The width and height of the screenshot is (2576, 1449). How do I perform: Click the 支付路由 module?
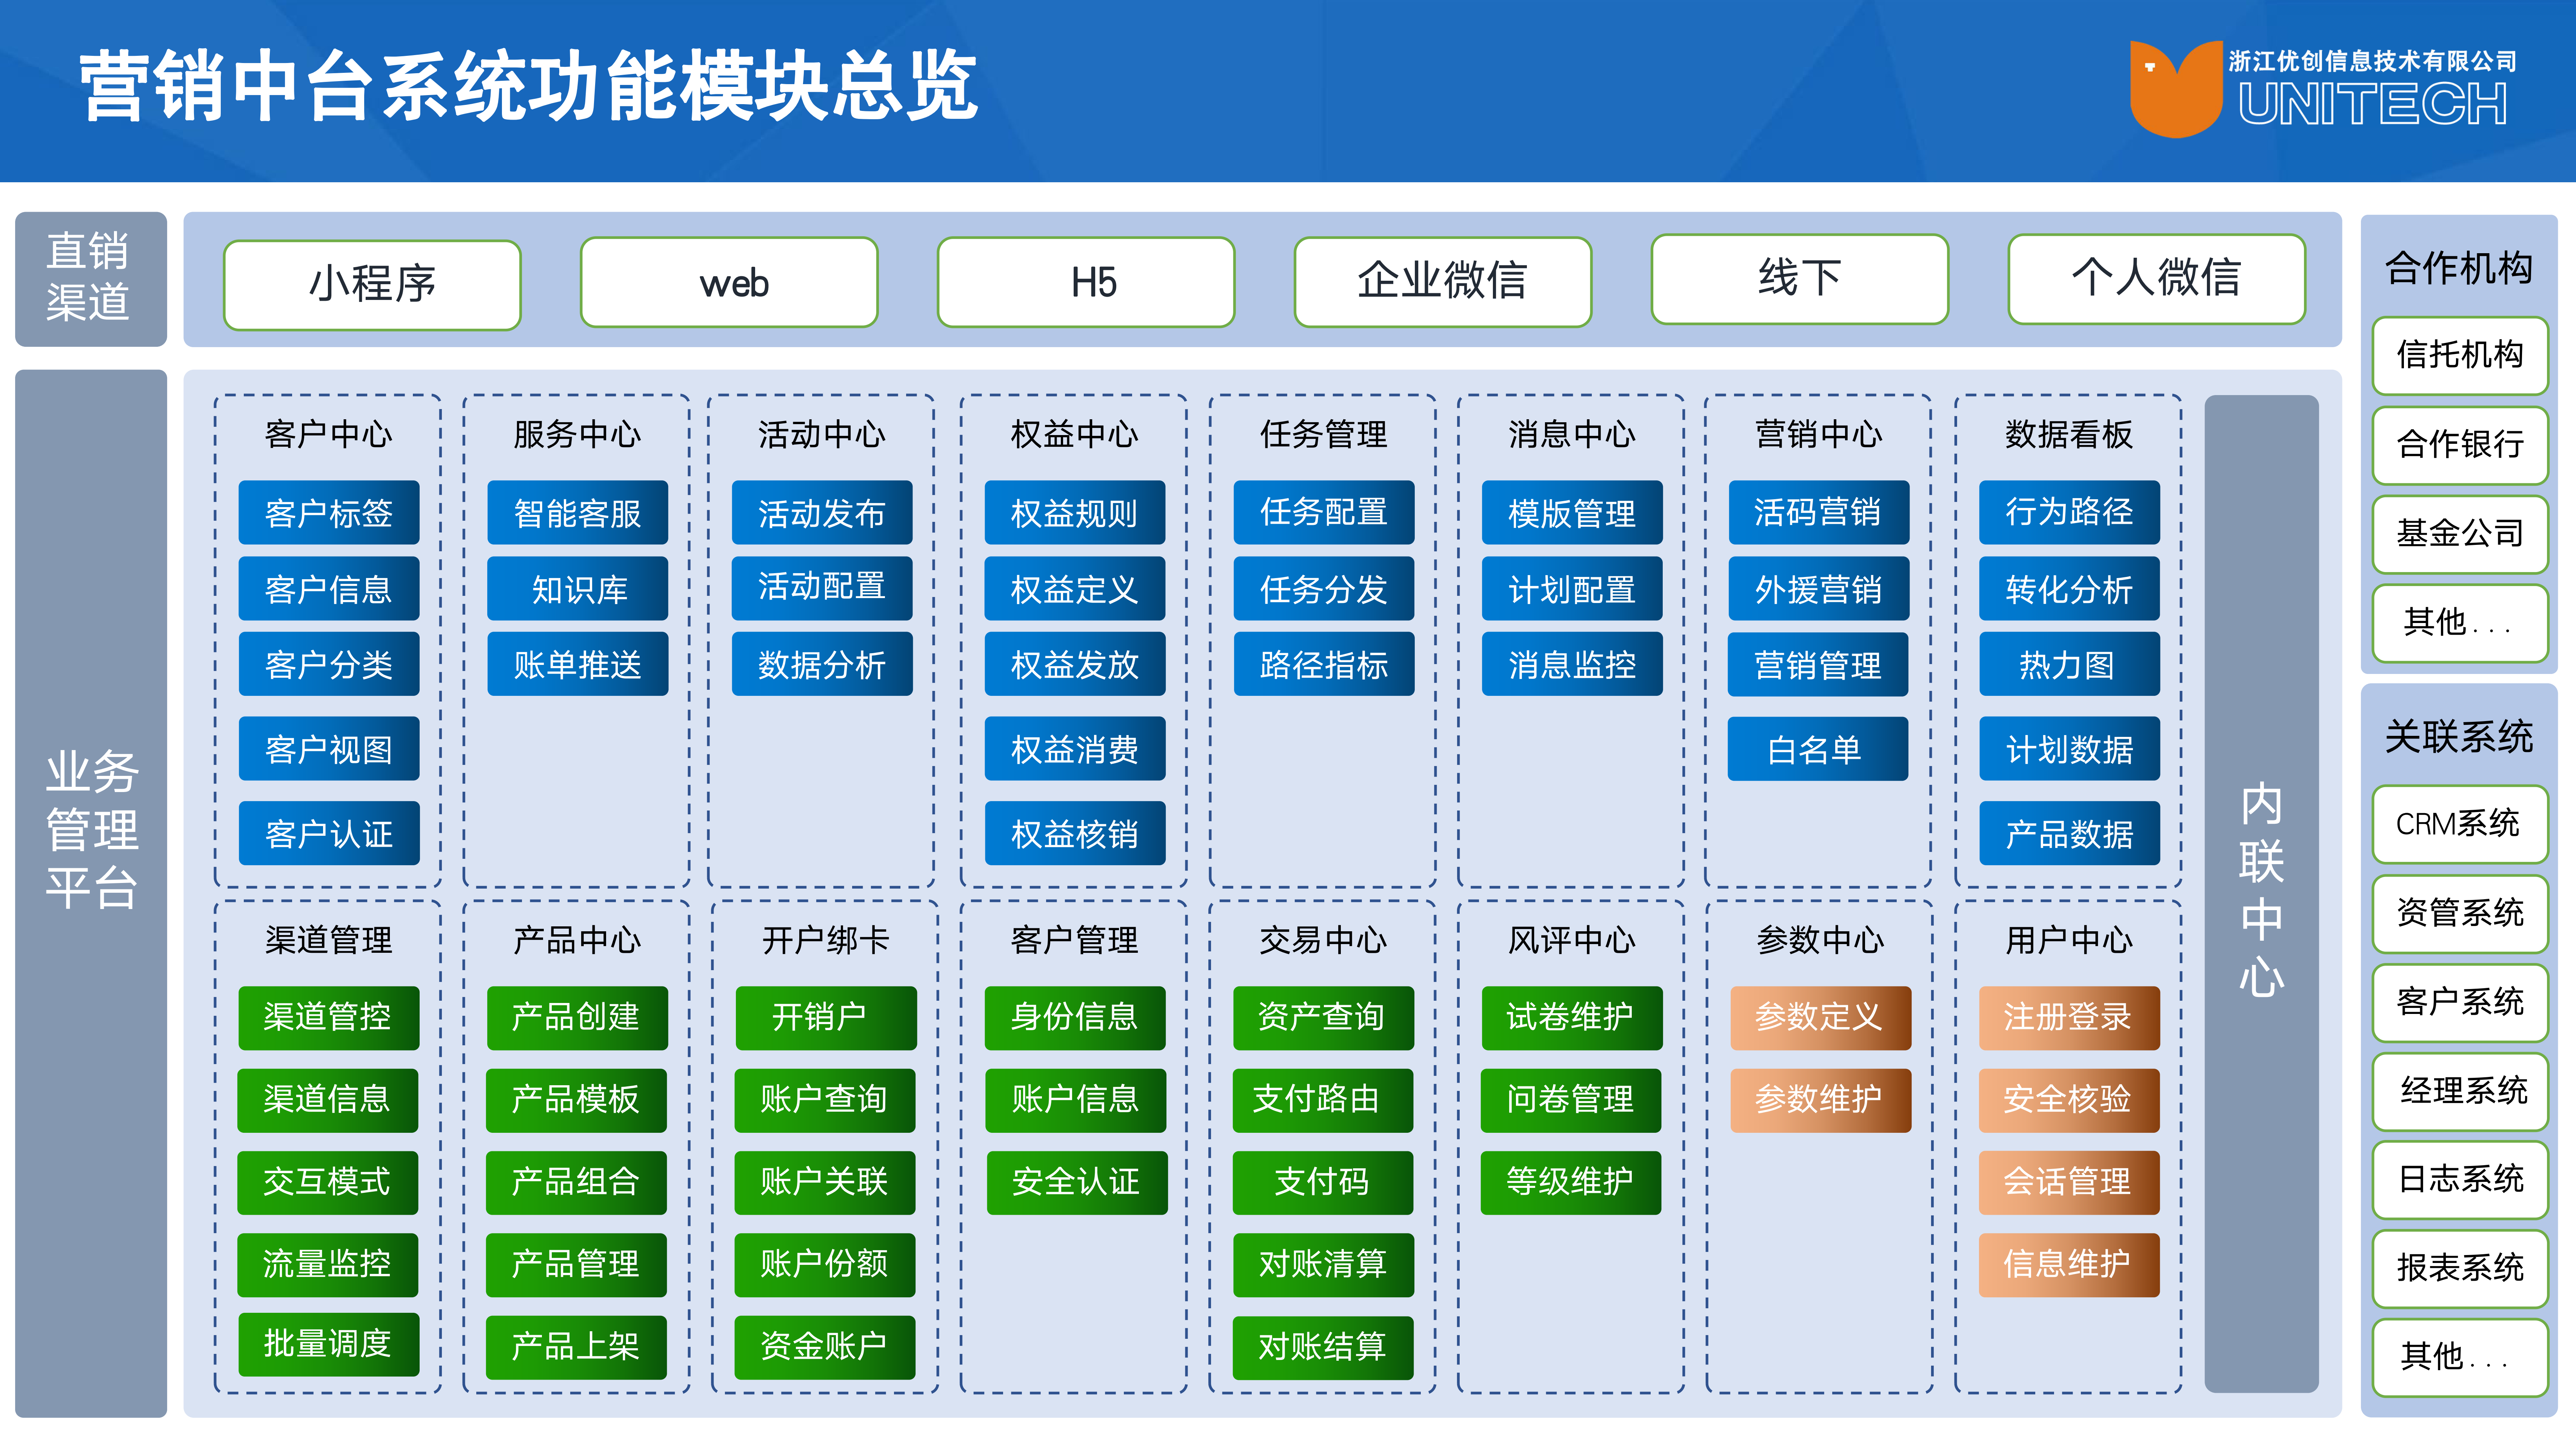1322,1099
